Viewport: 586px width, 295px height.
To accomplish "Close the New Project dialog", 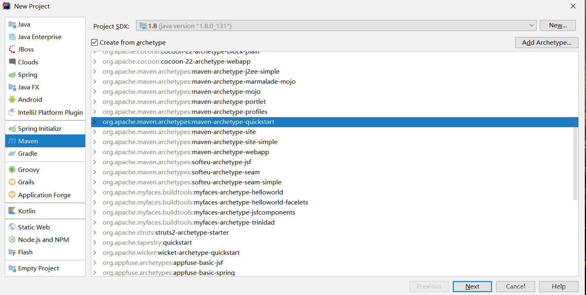I will tap(573, 6).
